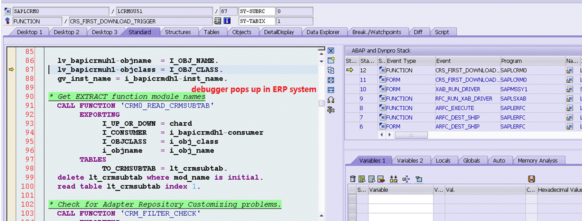Open the Structures tab
The image size is (582, 221).
click(178, 32)
